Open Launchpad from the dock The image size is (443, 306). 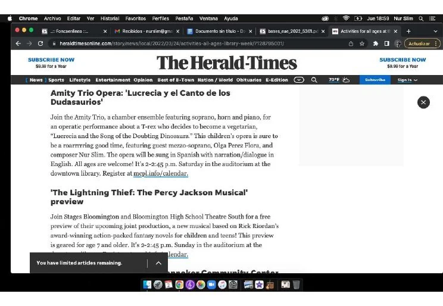pyautogui.click(x=158, y=285)
